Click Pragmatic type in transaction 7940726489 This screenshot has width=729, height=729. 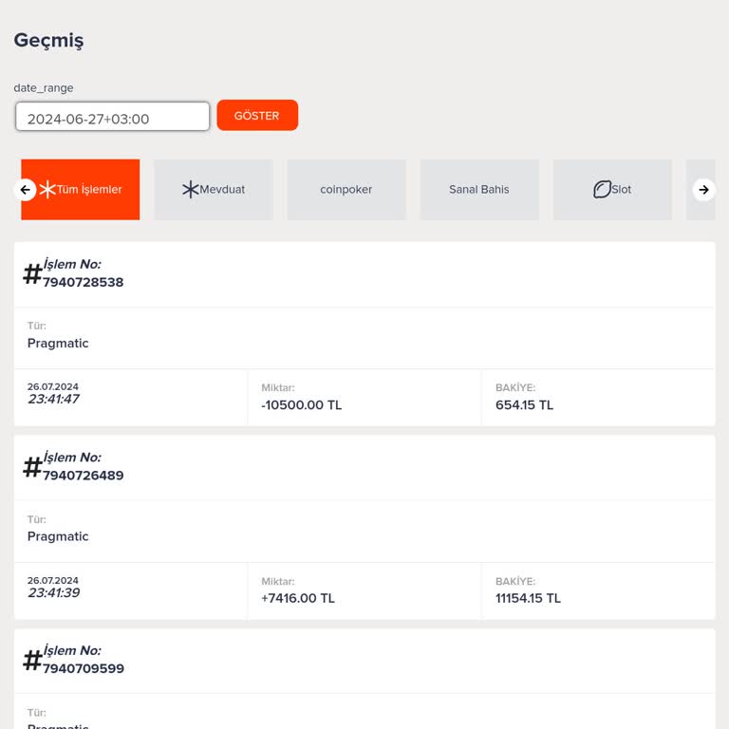point(58,536)
